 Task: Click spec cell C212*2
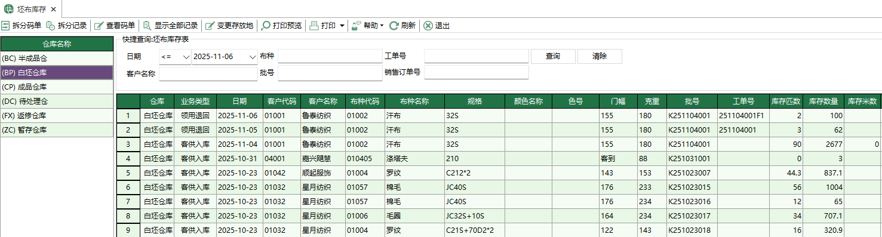474,173
